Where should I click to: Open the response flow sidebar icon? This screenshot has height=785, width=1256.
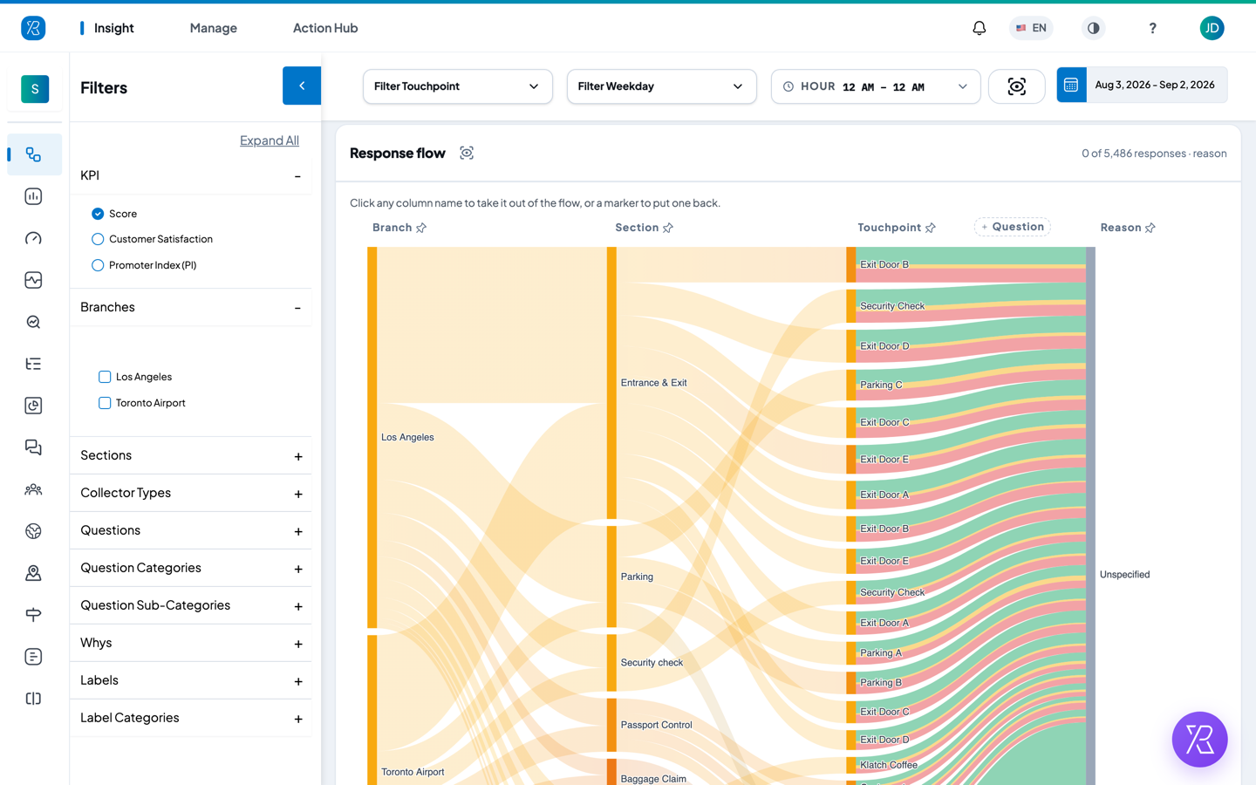pos(33,154)
